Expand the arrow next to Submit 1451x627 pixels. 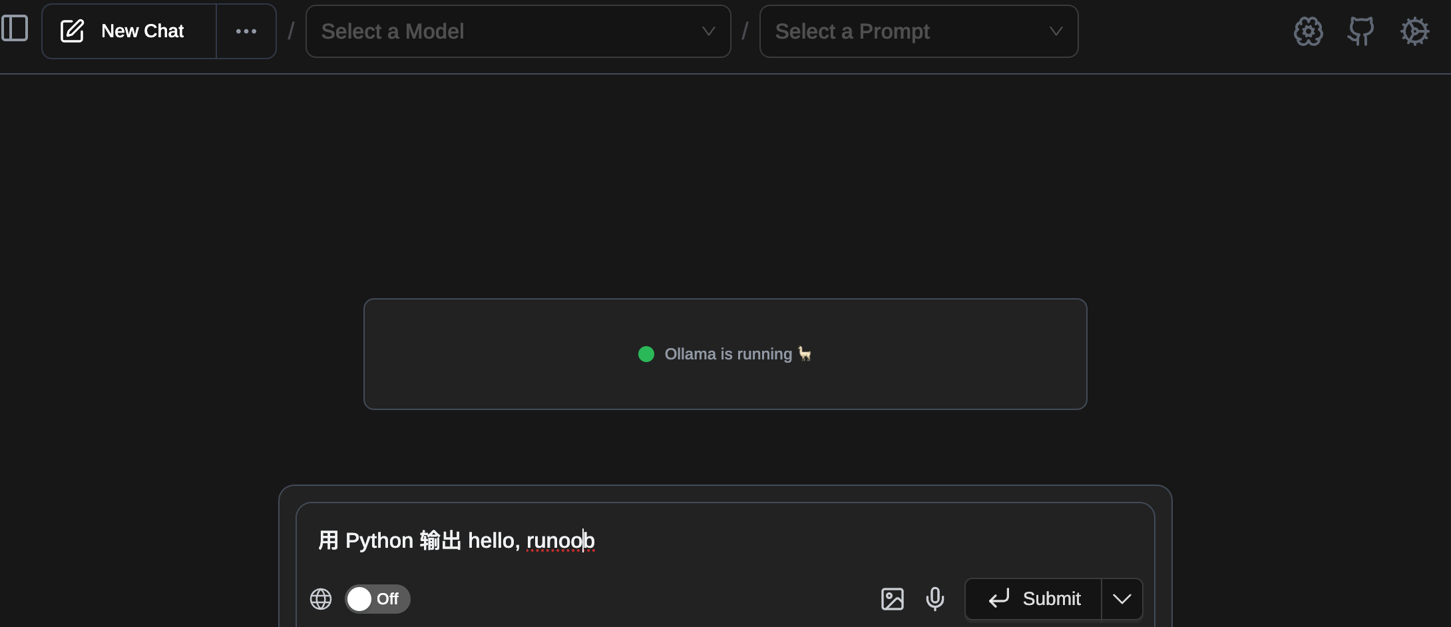(1122, 599)
